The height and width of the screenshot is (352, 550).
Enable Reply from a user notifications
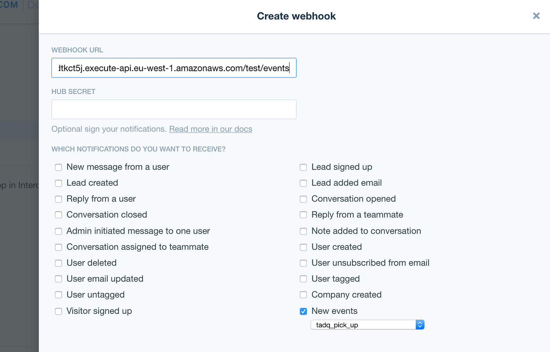58,199
